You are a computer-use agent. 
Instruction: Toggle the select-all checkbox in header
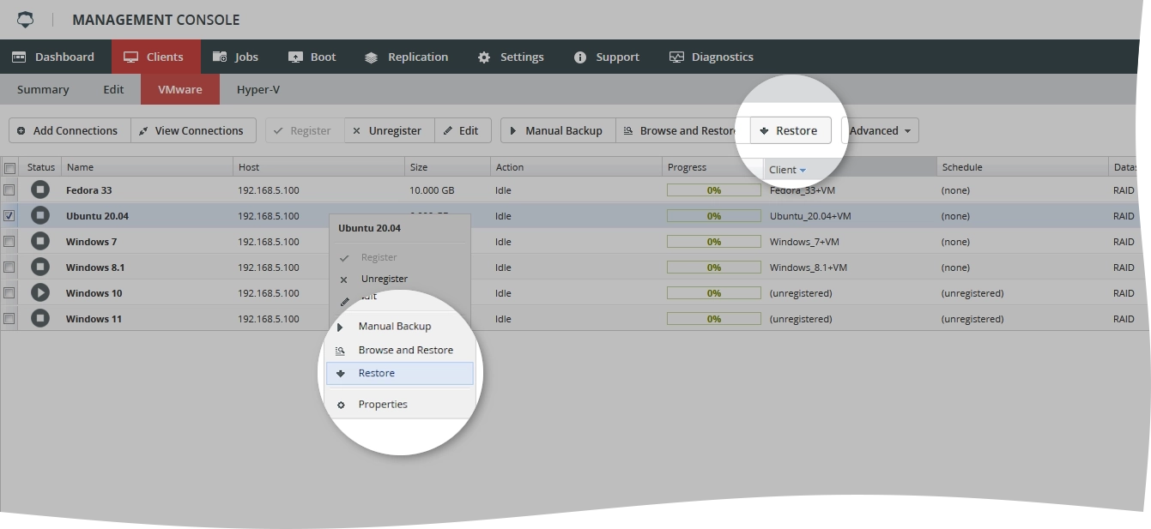pos(9,167)
